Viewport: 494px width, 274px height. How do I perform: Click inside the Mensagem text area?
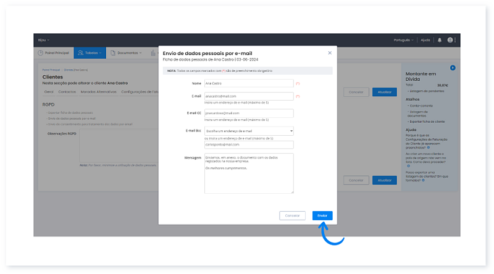point(249,173)
